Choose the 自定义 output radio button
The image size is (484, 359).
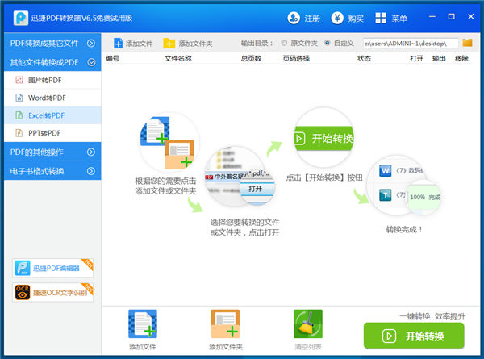[x=328, y=43]
